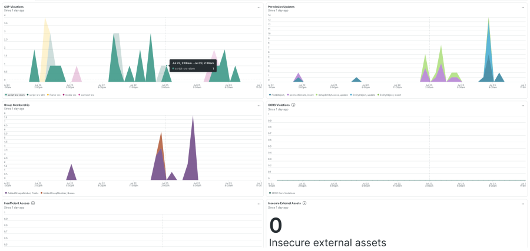
Task: Toggle the script-src-attr legend series
Action: tap(36, 95)
